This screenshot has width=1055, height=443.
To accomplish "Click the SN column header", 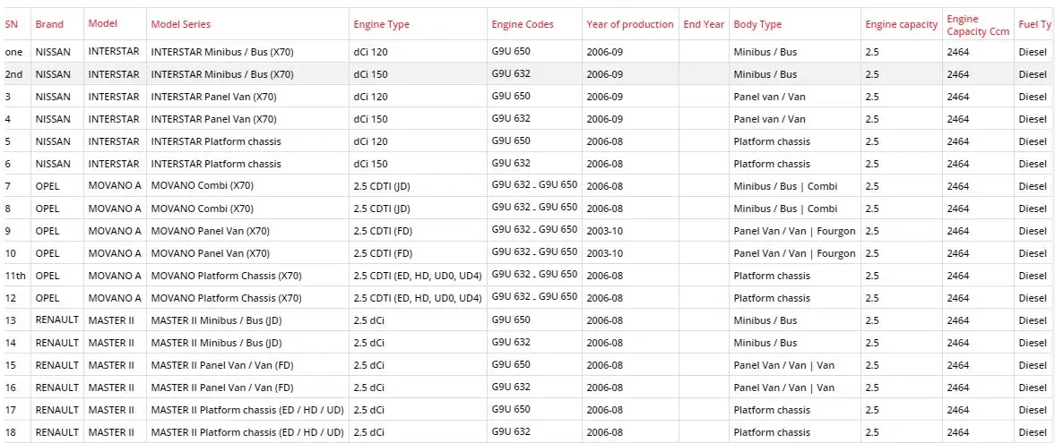I will pyautogui.click(x=12, y=24).
